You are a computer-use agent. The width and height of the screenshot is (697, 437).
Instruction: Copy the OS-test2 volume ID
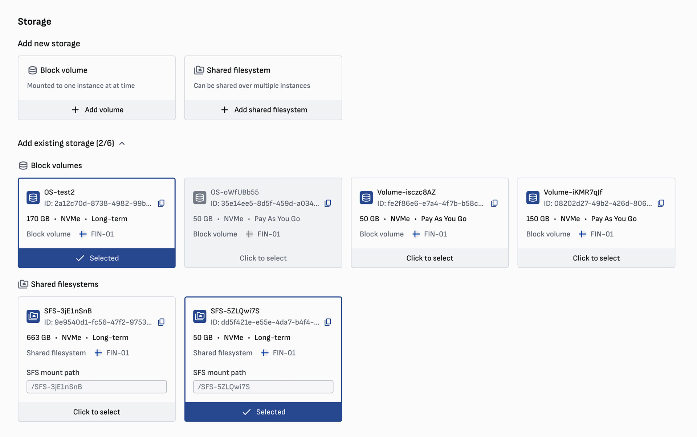pos(161,203)
